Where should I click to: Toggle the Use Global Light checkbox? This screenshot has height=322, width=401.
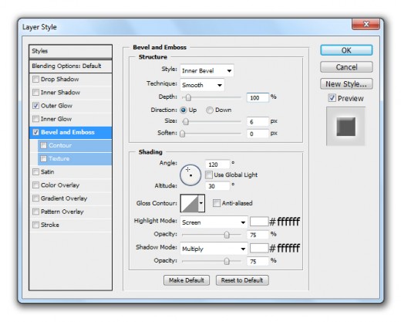pyautogui.click(x=209, y=175)
